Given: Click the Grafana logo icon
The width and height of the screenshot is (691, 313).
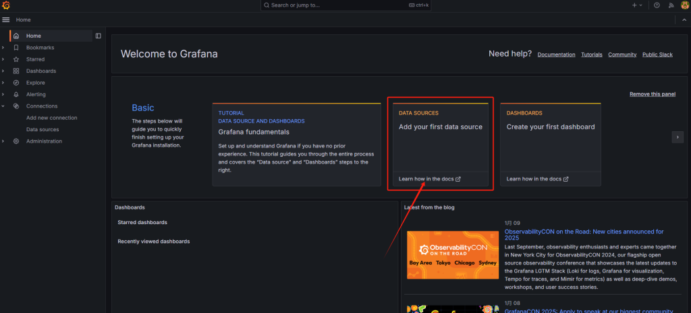Looking at the screenshot, I should (6, 5).
